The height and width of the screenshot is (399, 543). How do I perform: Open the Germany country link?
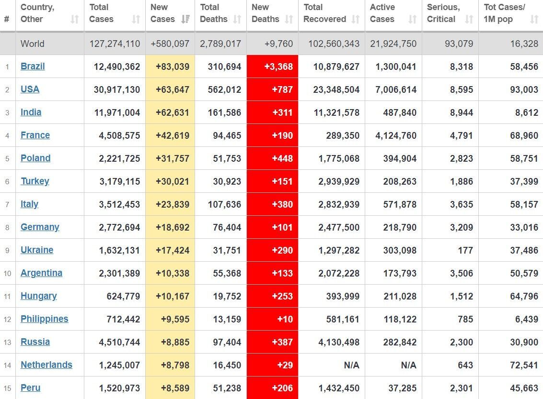[x=40, y=227]
